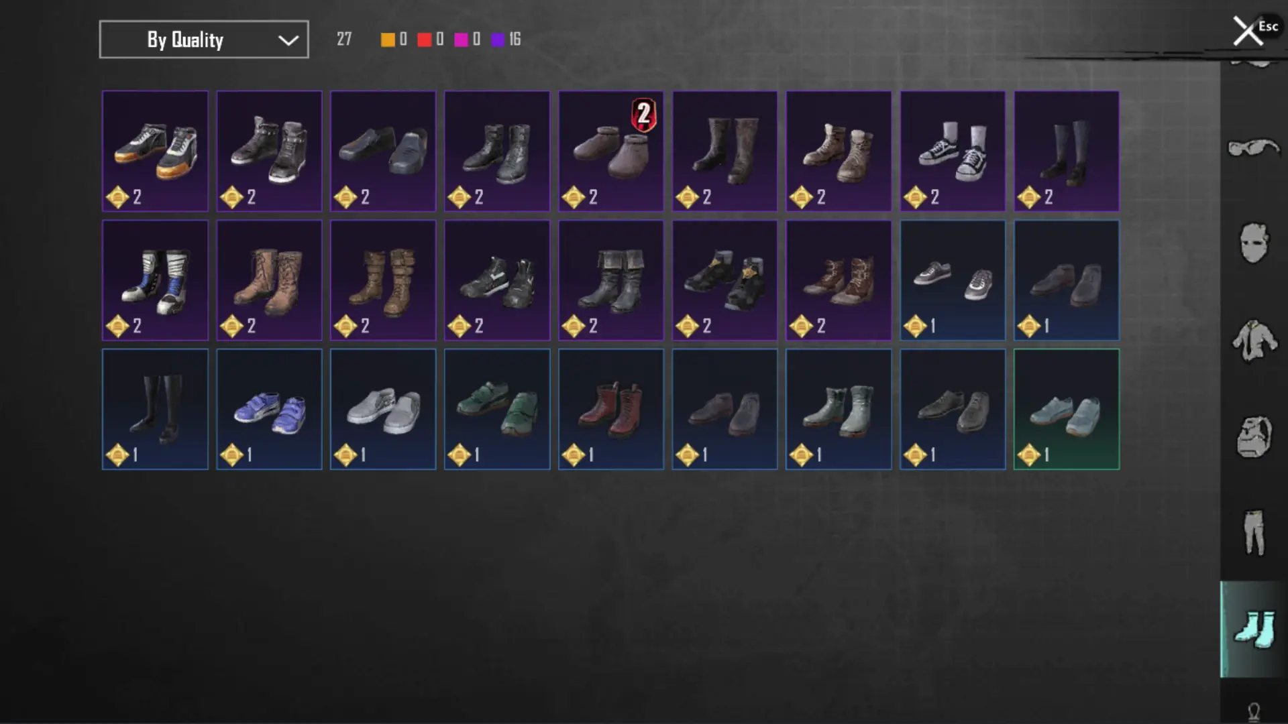The height and width of the screenshot is (724, 1288).
Task: Select the orange-soled sneakers item
Action: 155,152
